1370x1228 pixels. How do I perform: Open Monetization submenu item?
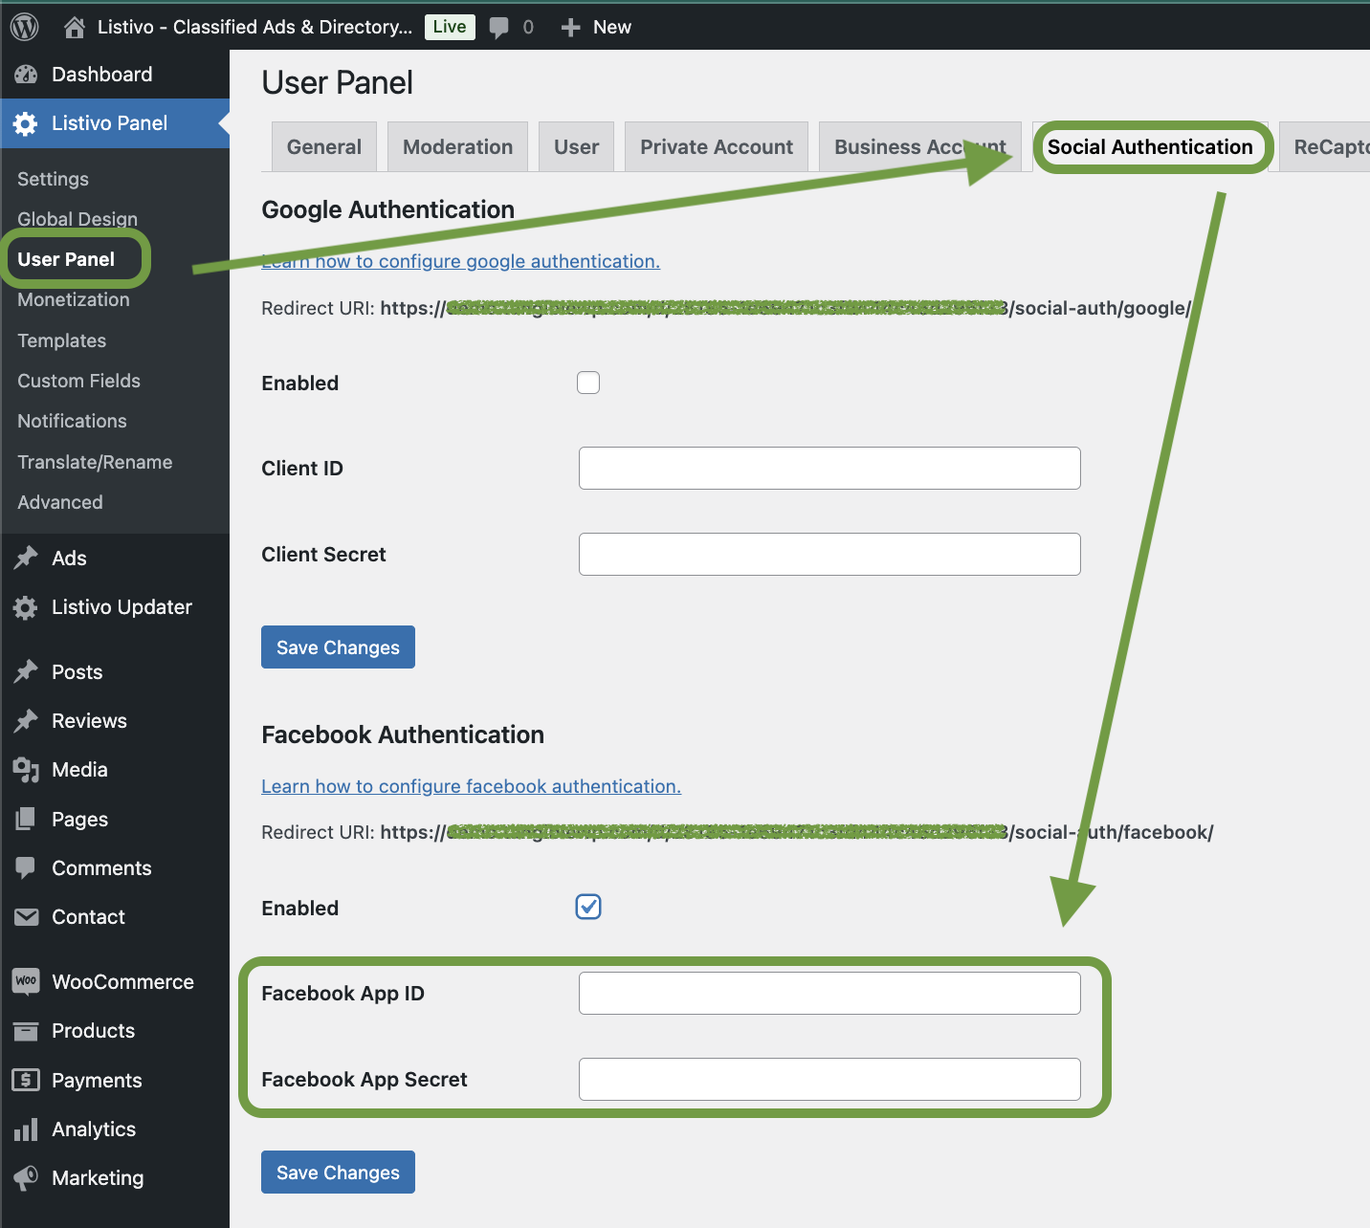[x=74, y=299]
